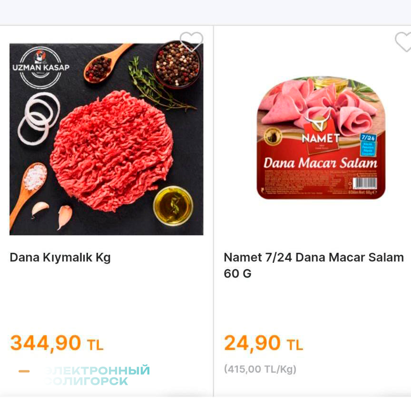Open the Dana Kıymalık Kg product title
The height and width of the screenshot is (398, 411).
tap(60, 258)
